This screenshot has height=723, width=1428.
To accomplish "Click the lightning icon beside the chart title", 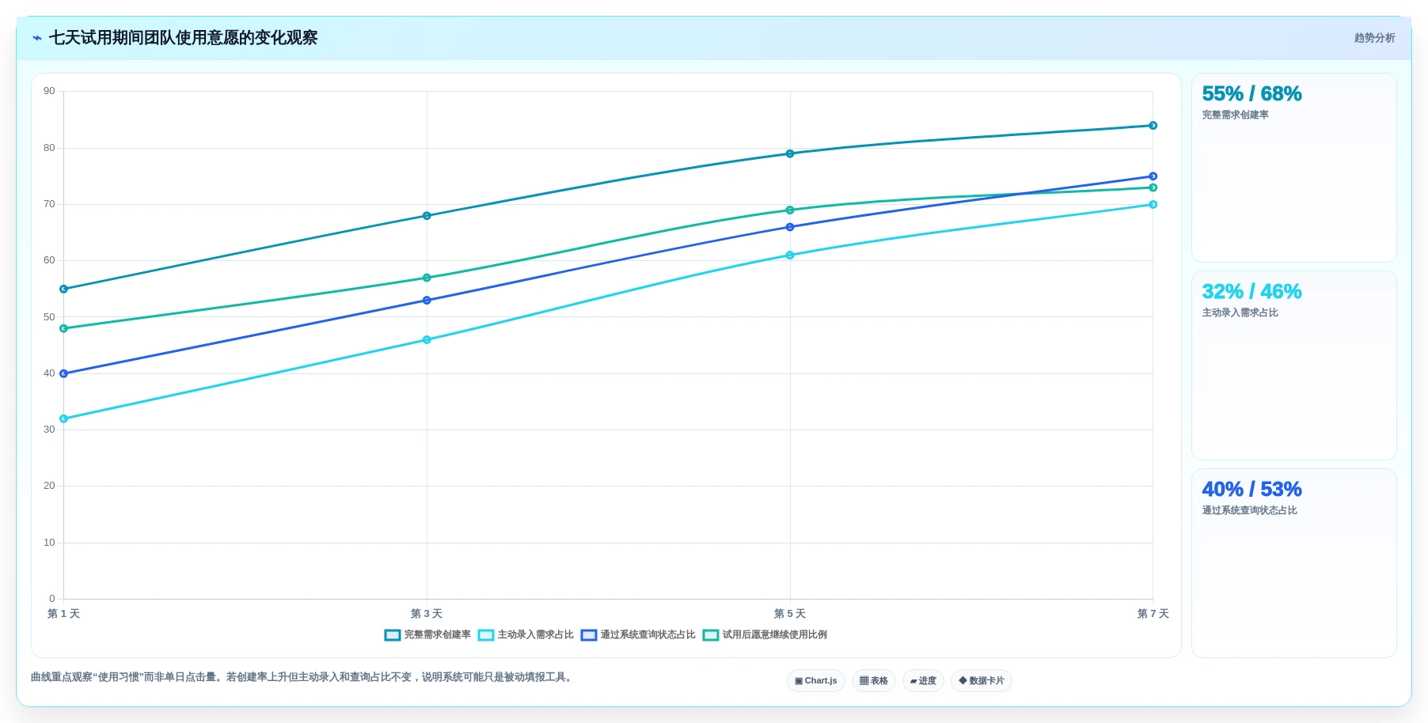I will tap(36, 38).
